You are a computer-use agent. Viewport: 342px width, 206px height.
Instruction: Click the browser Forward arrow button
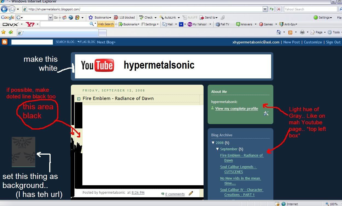coord(12,9)
